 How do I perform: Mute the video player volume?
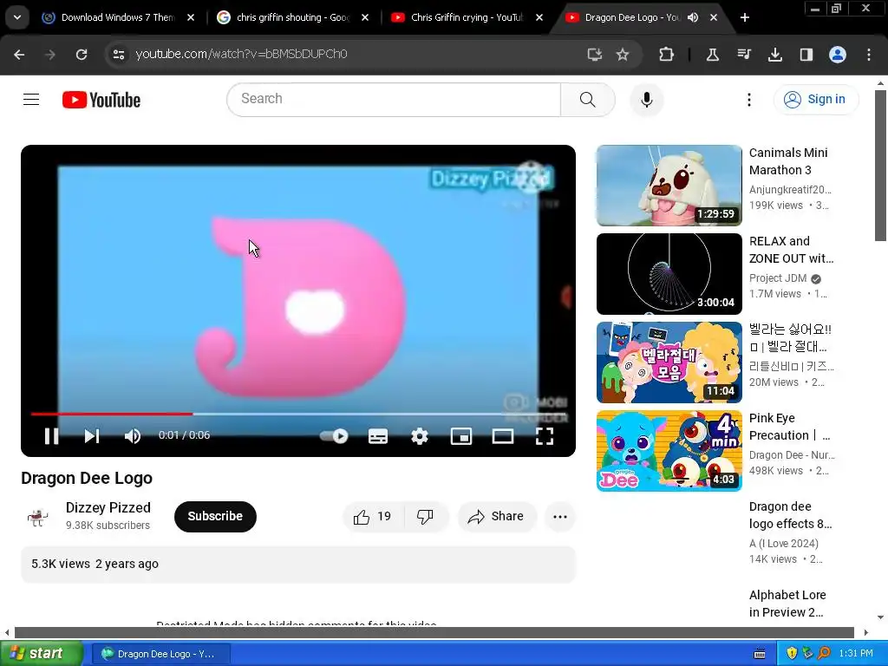click(133, 436)
